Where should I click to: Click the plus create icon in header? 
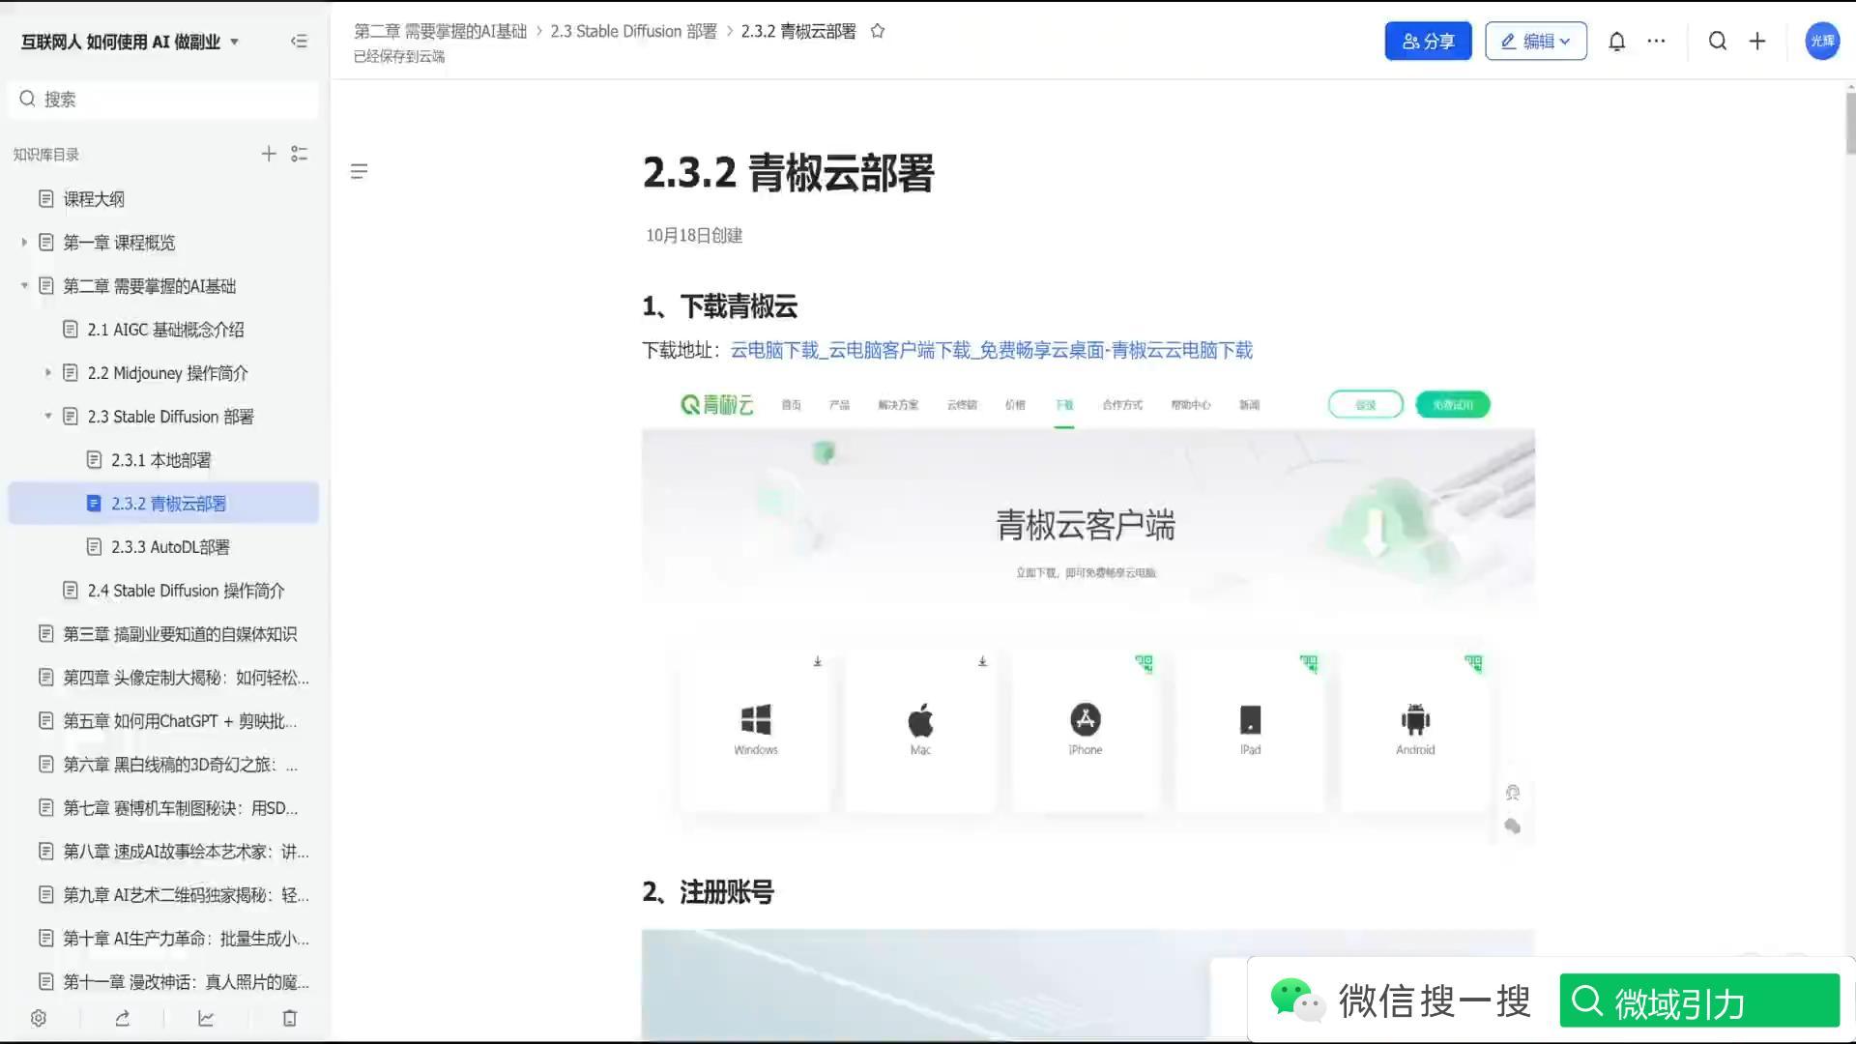pyautogui.click(x=1757, y=41)
